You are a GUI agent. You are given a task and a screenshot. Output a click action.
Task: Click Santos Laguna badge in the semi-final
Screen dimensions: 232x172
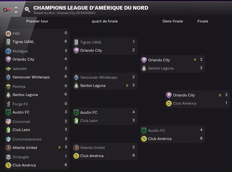click(x=143, y=68)
